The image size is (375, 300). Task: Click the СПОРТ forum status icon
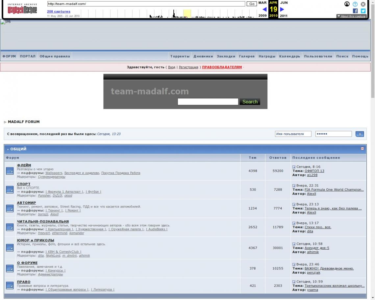[x=10, y=189]
